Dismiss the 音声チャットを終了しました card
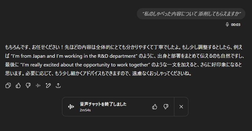 181,107
